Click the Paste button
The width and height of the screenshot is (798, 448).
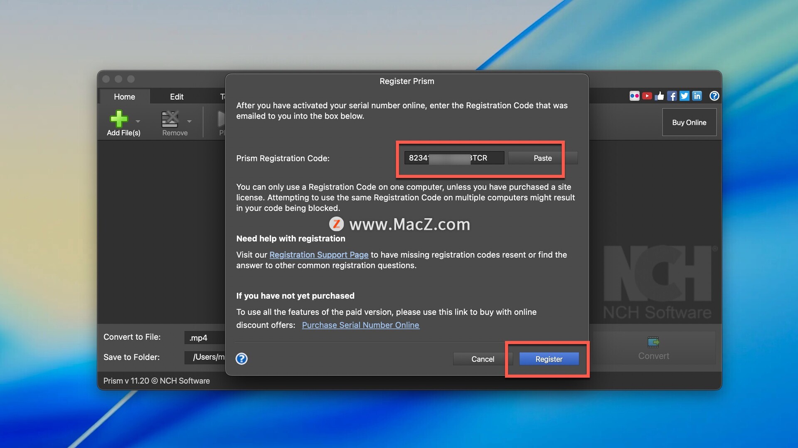542,158
